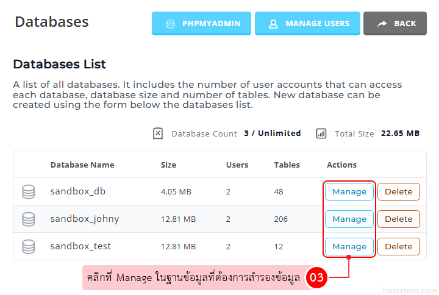This screenshot has width=439, height=295.
Task: Click the Database Count percent icon
Action: pos(158,133)
